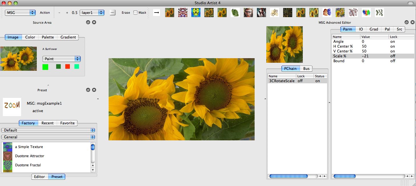Switch to the Gradient source tab
The width and height of the screenshot is (416, 186).
68,37
